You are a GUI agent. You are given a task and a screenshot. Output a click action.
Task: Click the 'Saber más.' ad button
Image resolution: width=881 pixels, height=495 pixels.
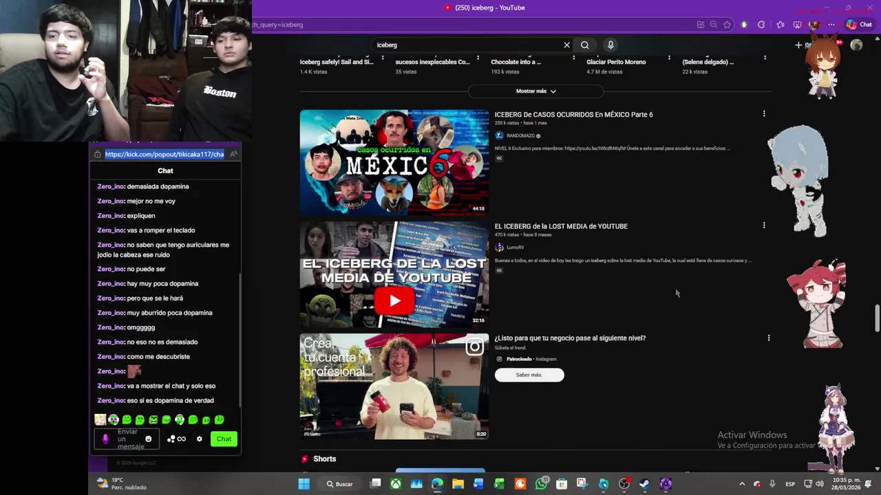[x=529, y=375]
